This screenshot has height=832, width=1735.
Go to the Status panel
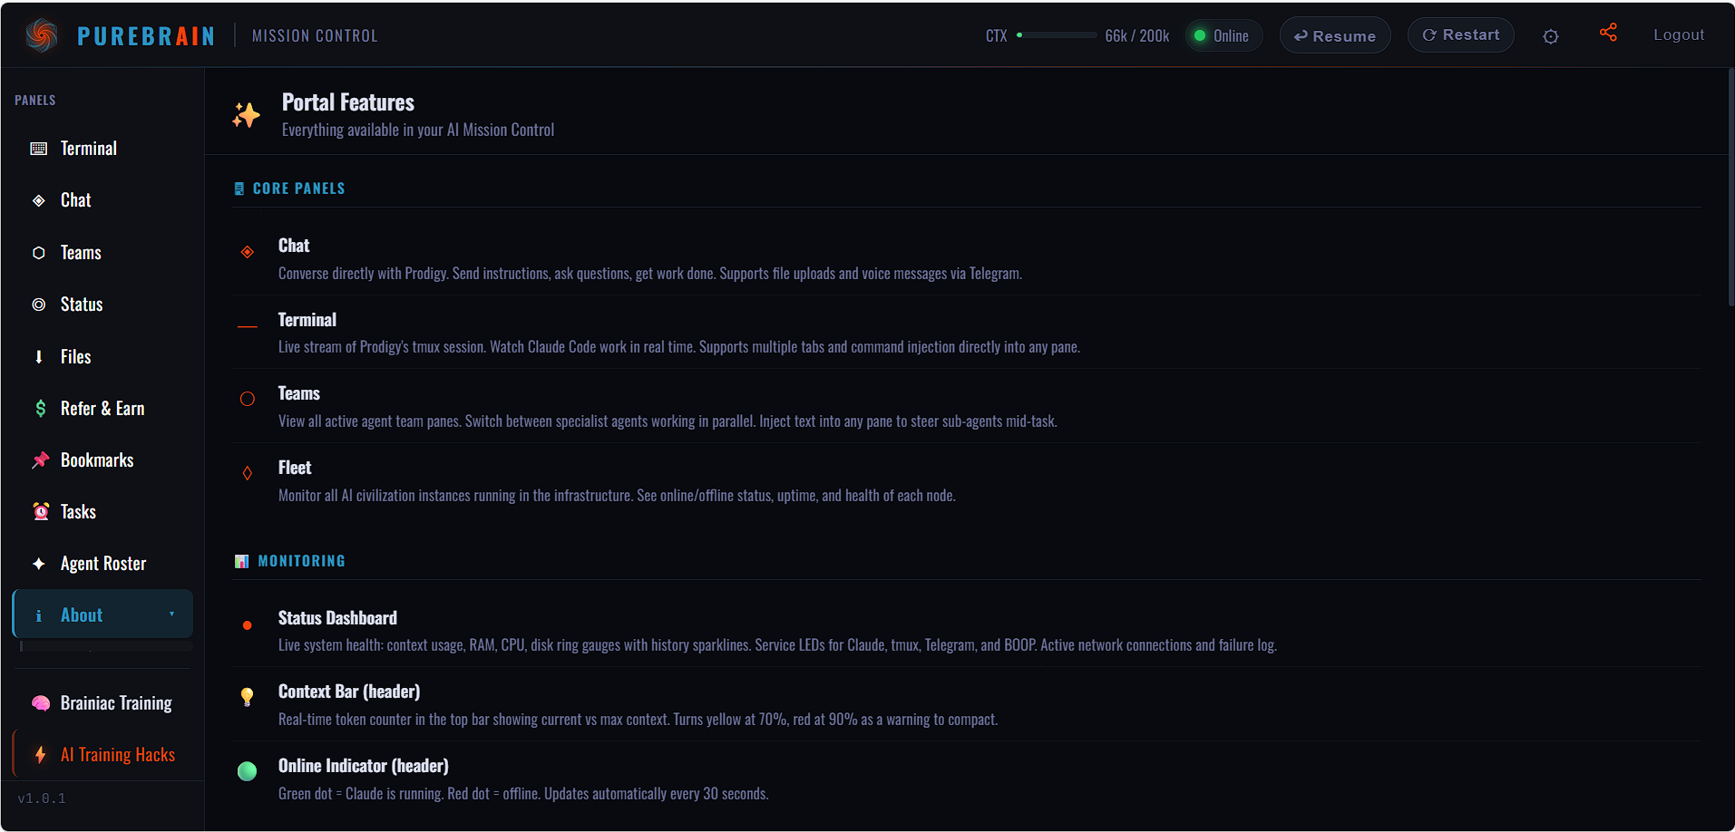coord(102,305)
